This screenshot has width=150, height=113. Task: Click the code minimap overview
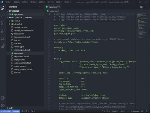coord(142,25)
